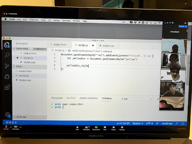192x144 pixels.
Task: Open the Extensions view in activity bar
Action: pos(7,87)
